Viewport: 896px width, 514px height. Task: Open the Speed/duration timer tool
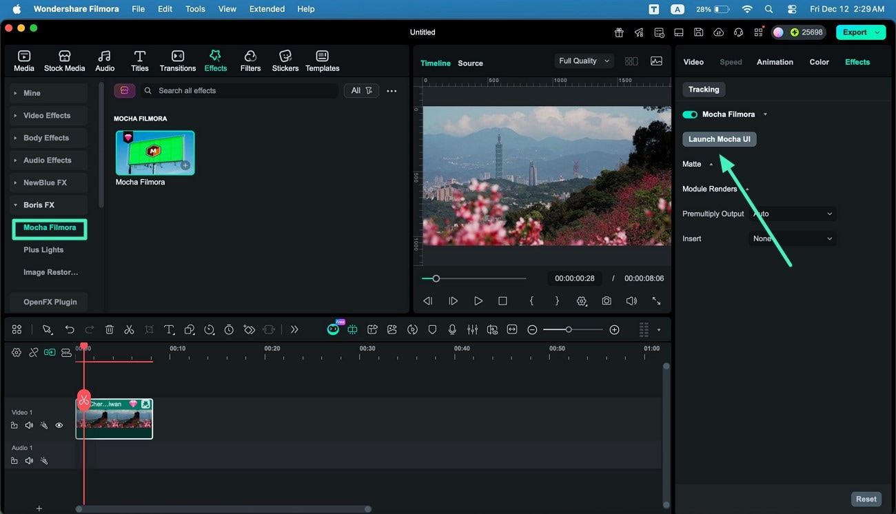click(229, 329)
